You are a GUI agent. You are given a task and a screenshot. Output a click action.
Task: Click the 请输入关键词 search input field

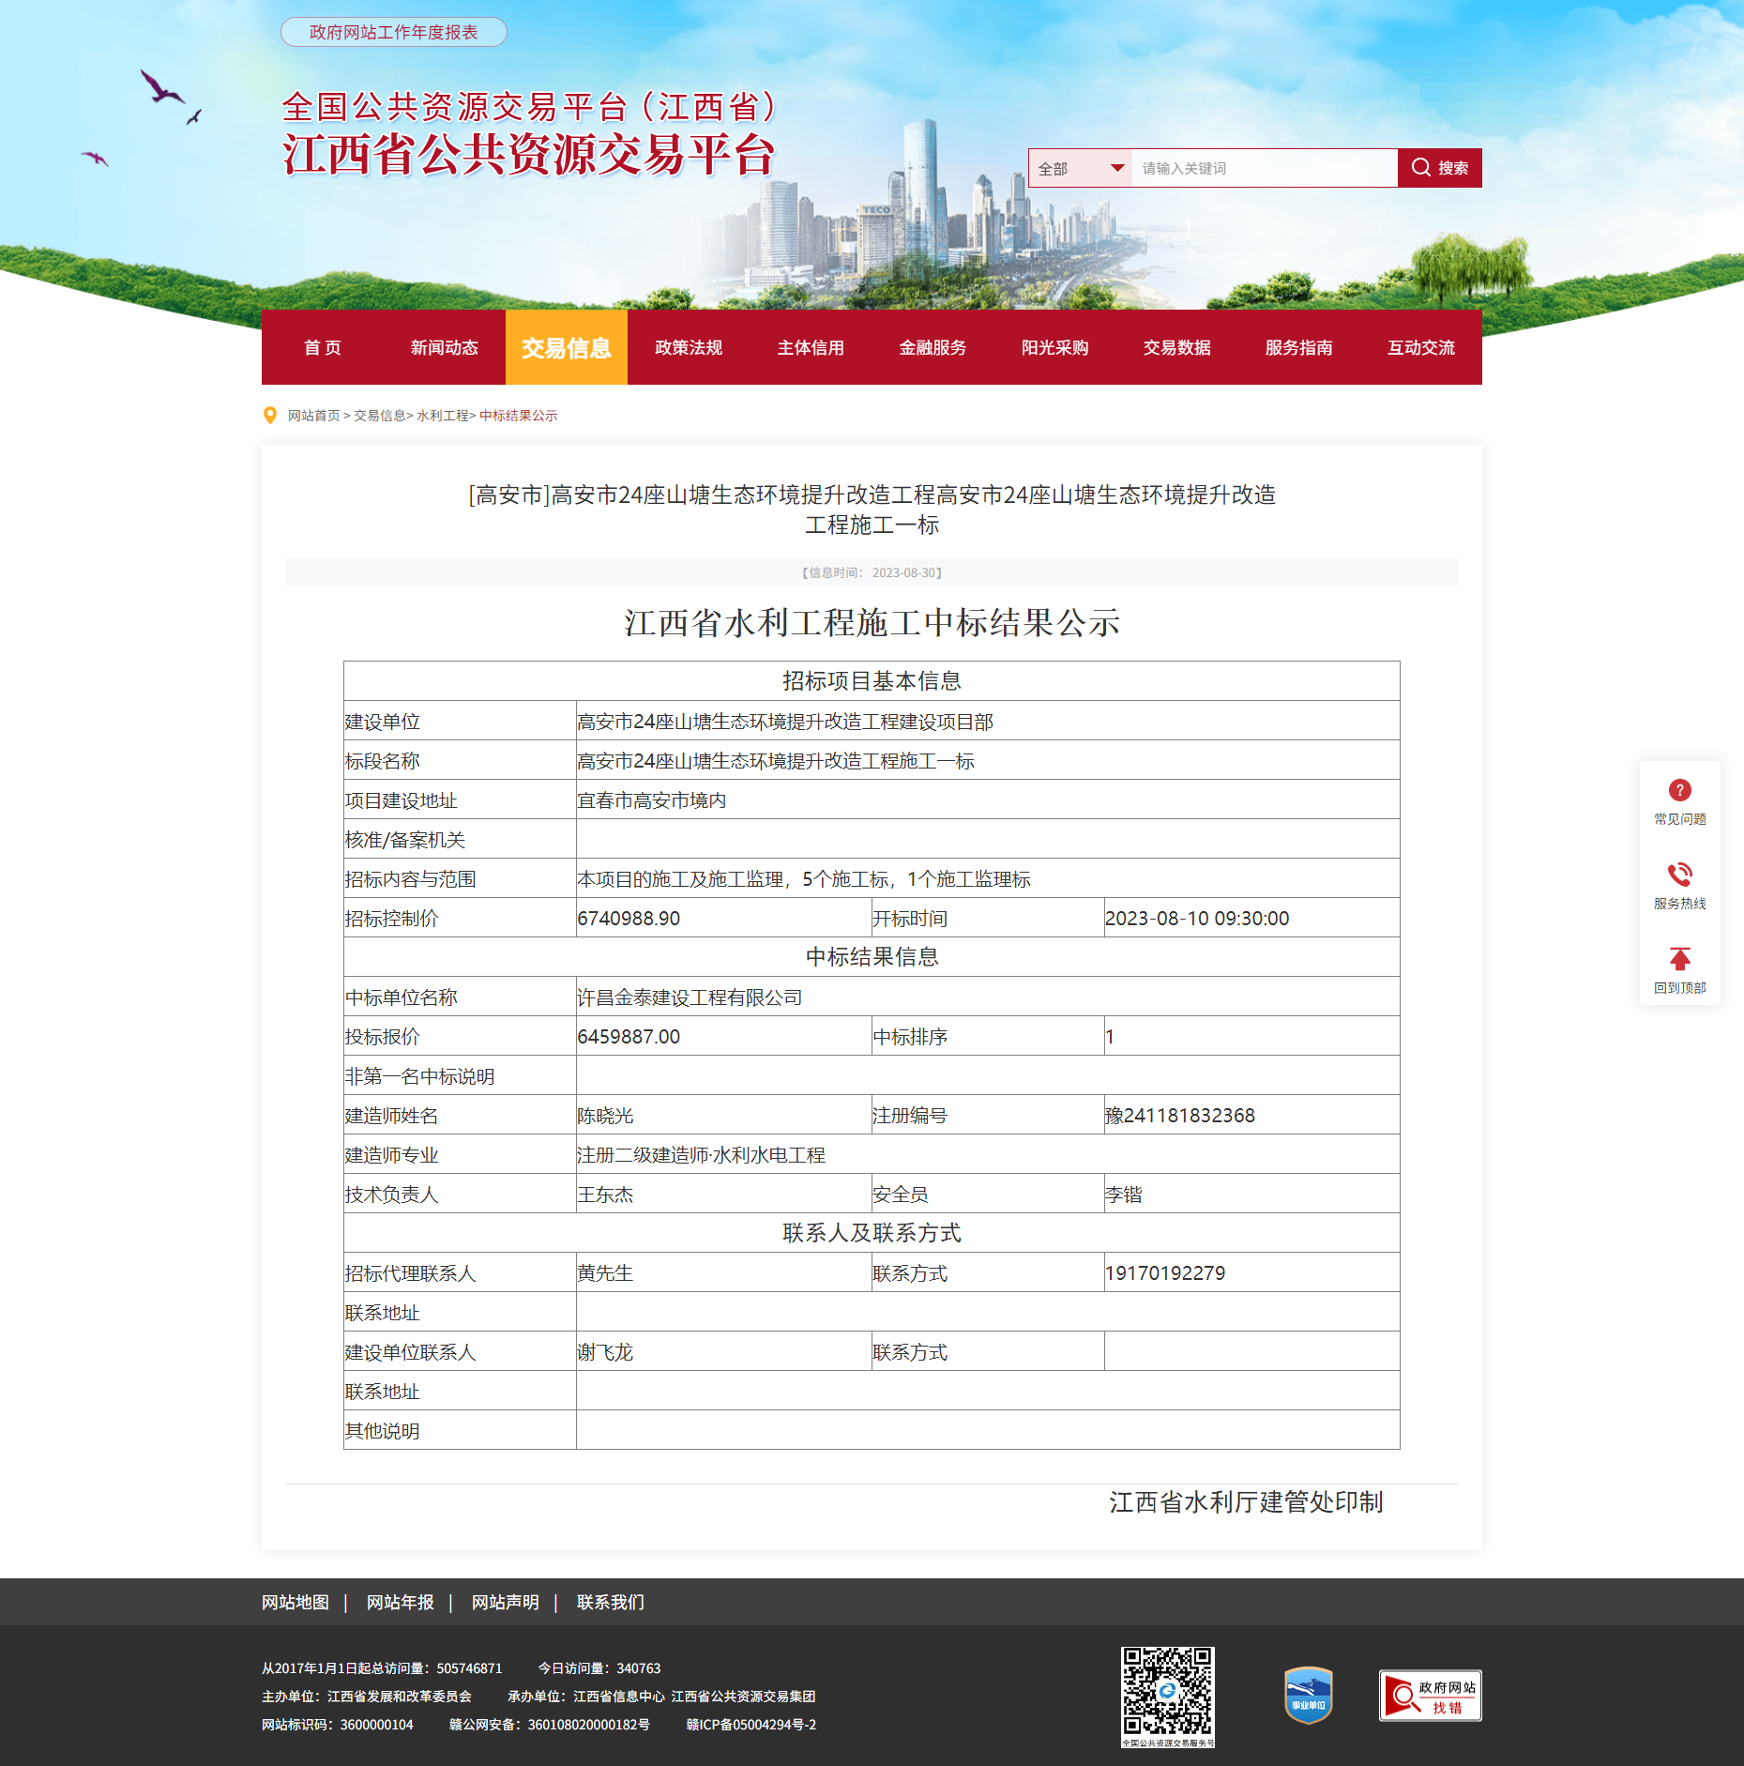1265,168
